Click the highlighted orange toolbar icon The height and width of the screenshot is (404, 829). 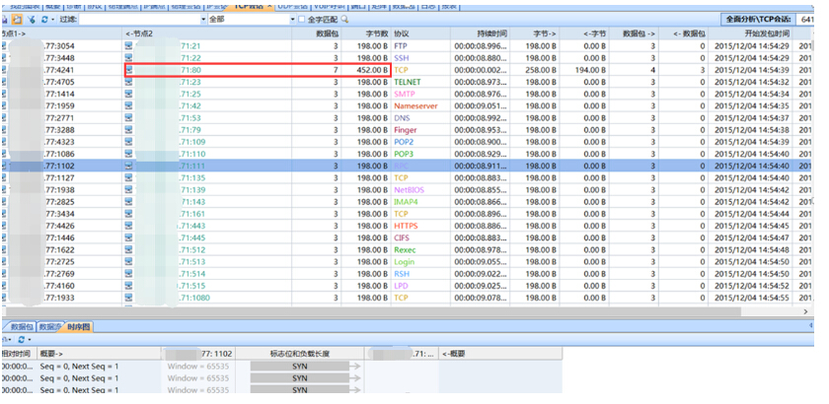coord(16,19)
